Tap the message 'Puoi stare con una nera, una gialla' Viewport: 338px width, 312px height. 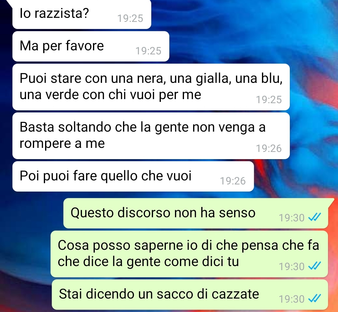151,87
